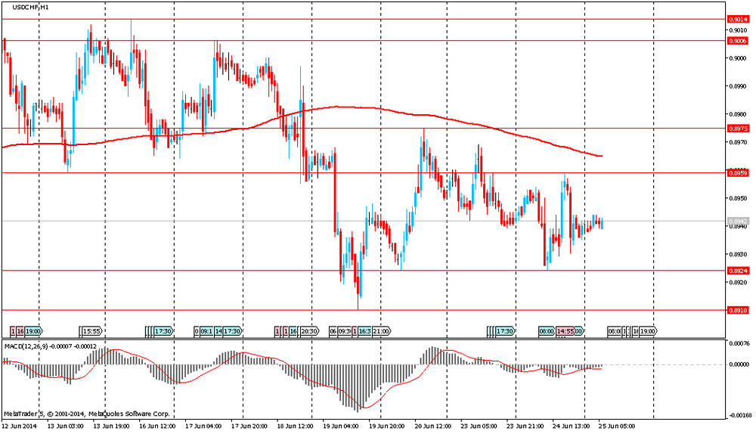Click the 17:30 flag beside the 14 flag
756x434 pixels.
232,331
